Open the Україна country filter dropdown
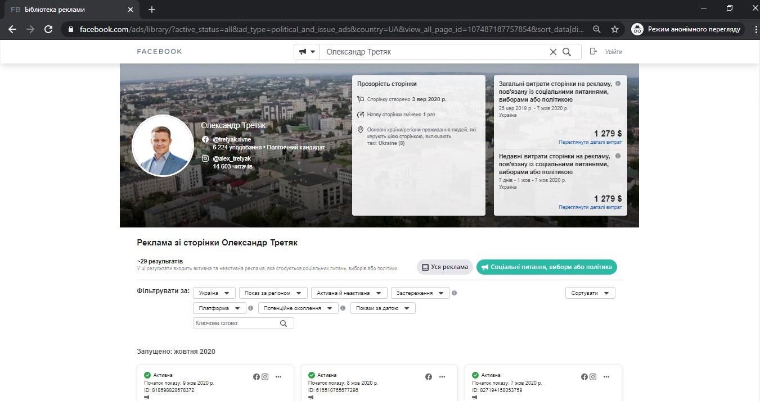760x401 pixels. point(214,293)
